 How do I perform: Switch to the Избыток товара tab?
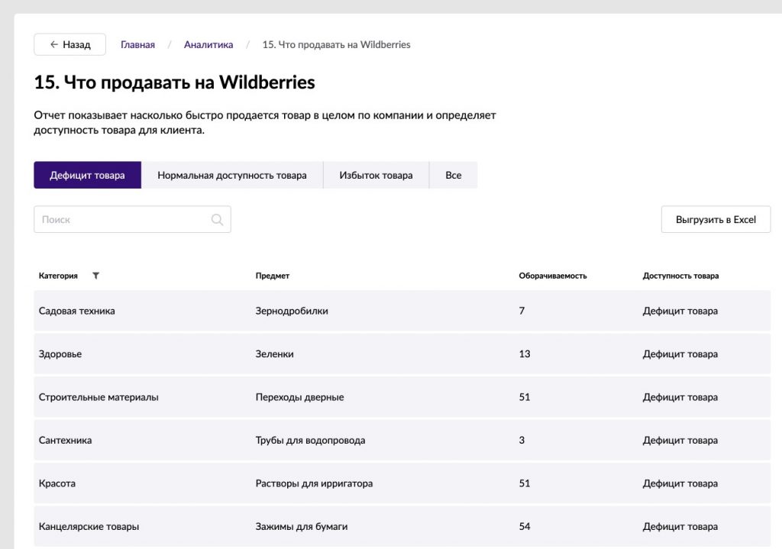pos(376,175)
